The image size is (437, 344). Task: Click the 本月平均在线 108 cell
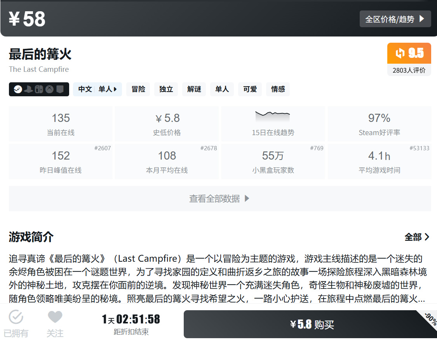pyautogui.click(x=167, y=162)
